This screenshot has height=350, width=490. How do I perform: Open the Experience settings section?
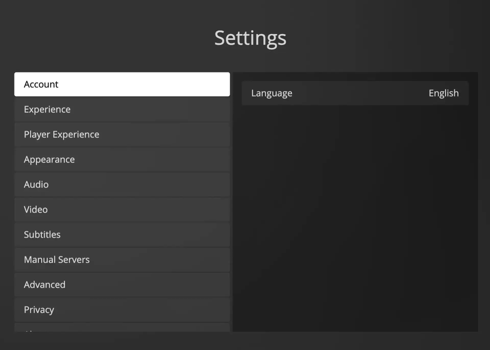[x=122, y=109]
